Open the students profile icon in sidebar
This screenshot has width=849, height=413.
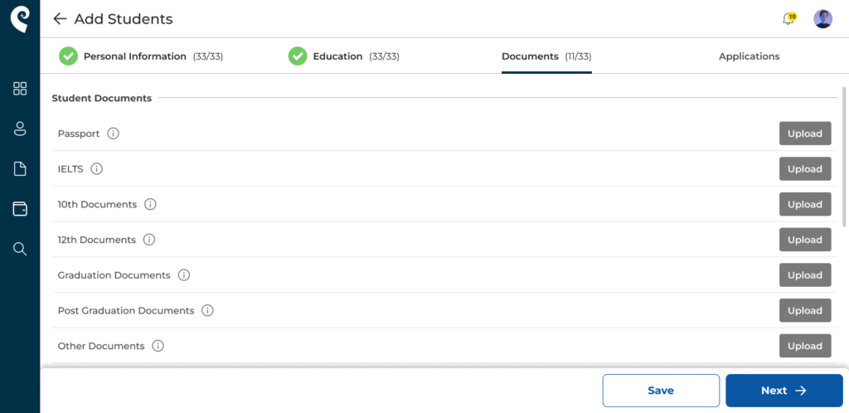[x=20, y=129]
